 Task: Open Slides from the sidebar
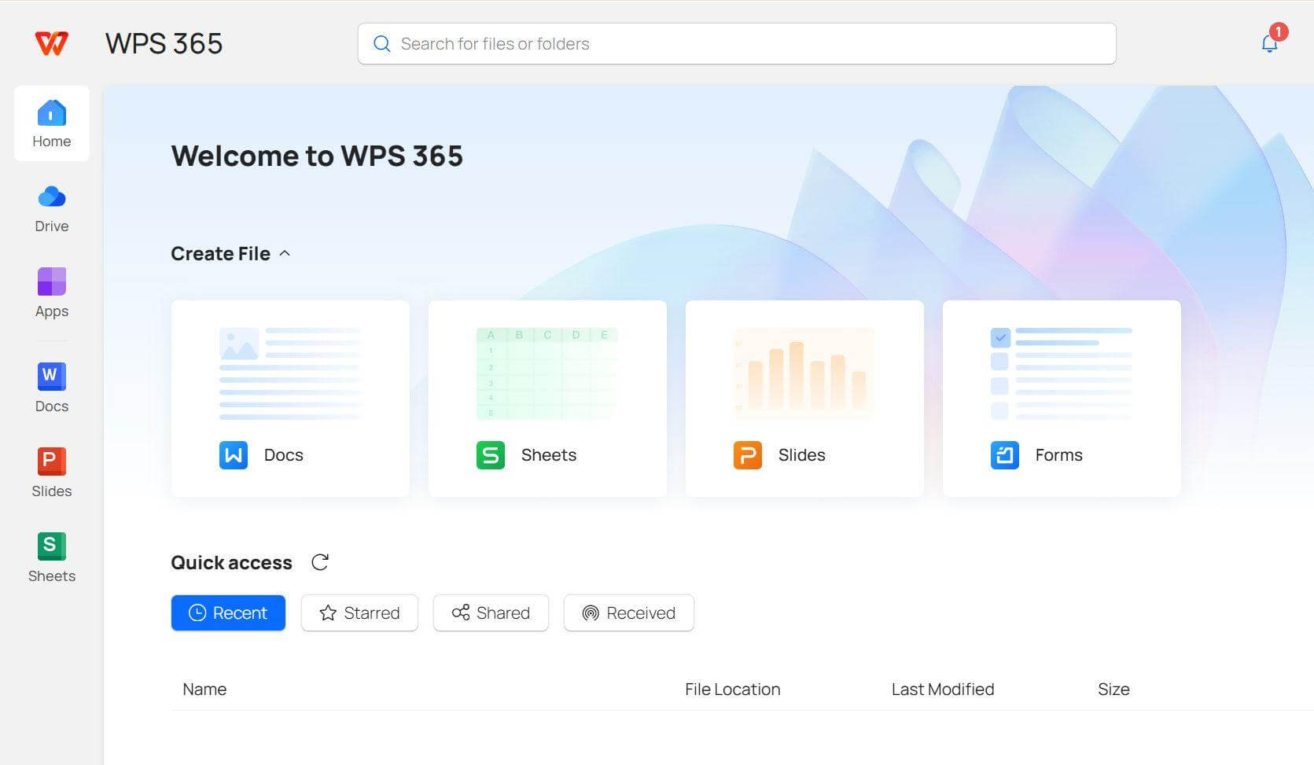pyautogui.click(x=51, y=472)
